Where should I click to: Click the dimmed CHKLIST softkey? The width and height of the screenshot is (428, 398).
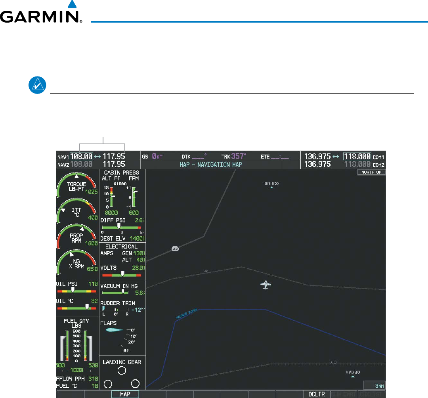pos(371,394)
